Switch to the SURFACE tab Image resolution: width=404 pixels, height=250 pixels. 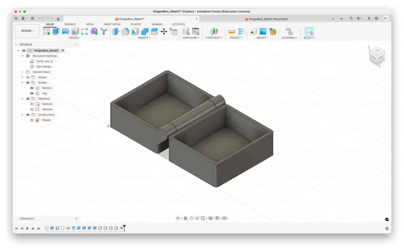click(70, 24)
